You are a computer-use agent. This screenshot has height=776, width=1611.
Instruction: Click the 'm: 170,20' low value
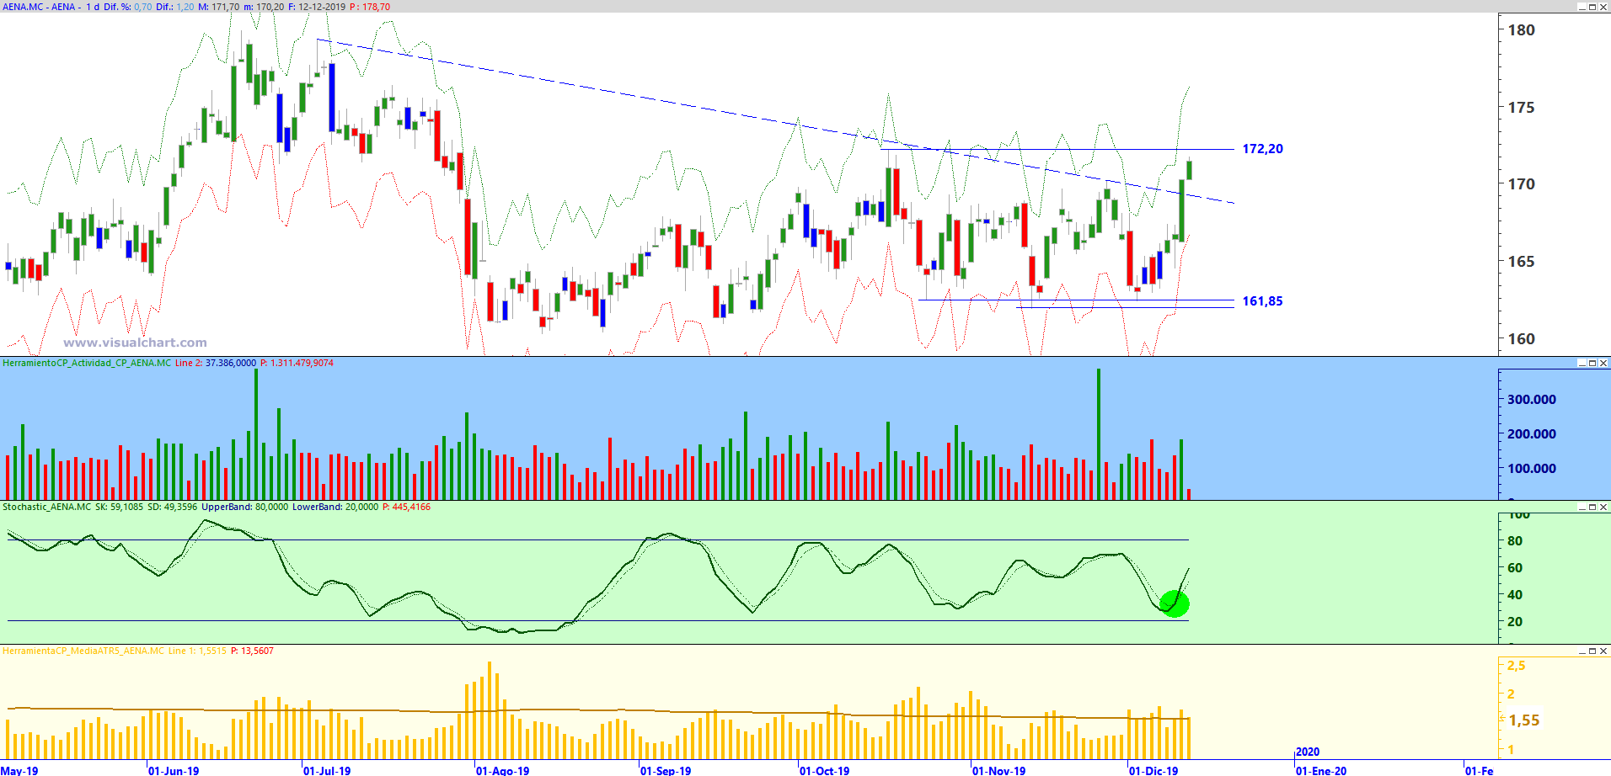pyautogui.click(x=264, y=7)
